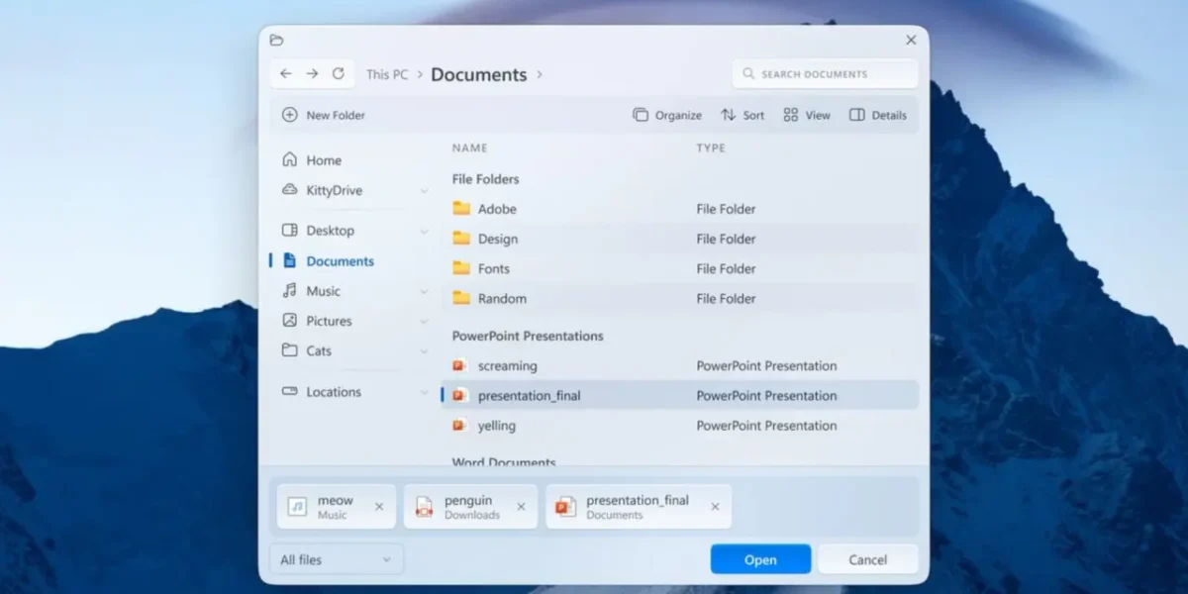Click the Open button

760,559
